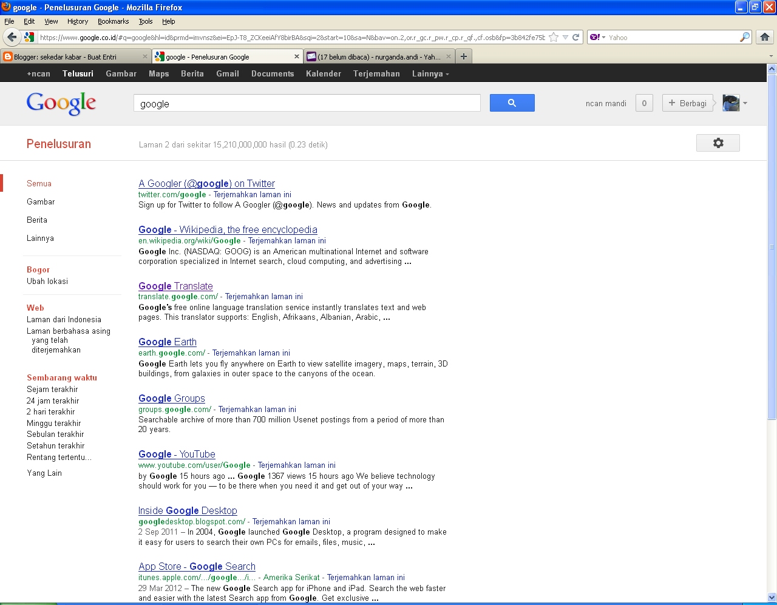Open the Tools menu
This screenshot has width=777, height=605.
click(x=146, y=21)
